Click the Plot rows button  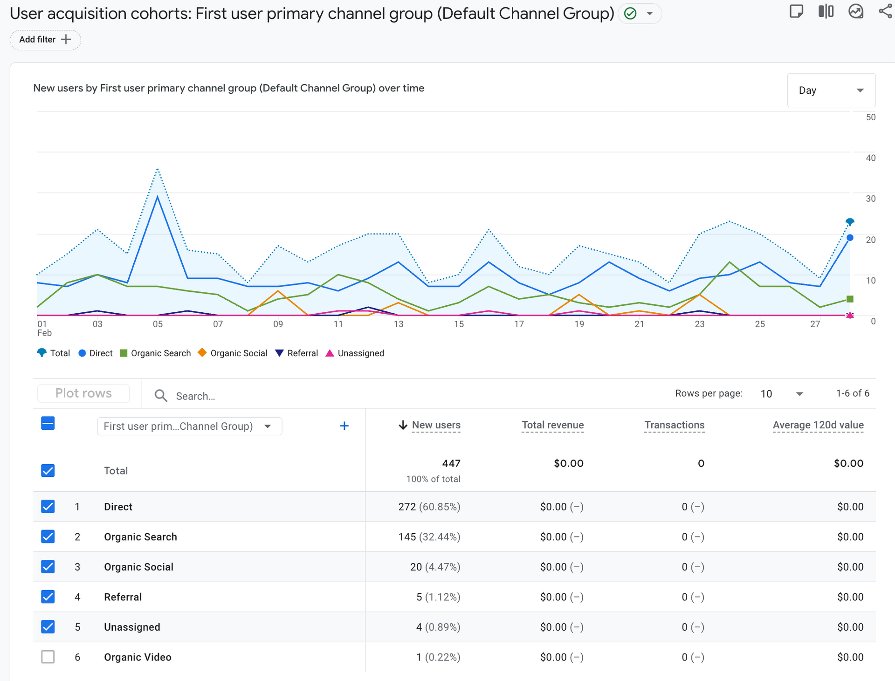83,393
